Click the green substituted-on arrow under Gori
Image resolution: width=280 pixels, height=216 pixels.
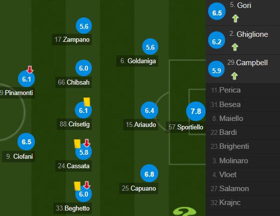(x=236, y=18)
